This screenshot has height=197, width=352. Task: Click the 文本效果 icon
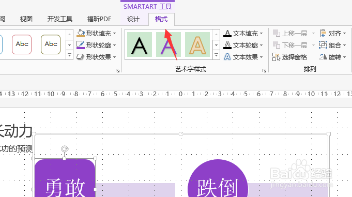tap(227, 57)
